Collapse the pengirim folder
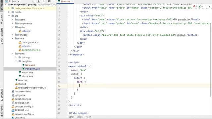This screenshot has width=212, height=119. pos(16,61)
